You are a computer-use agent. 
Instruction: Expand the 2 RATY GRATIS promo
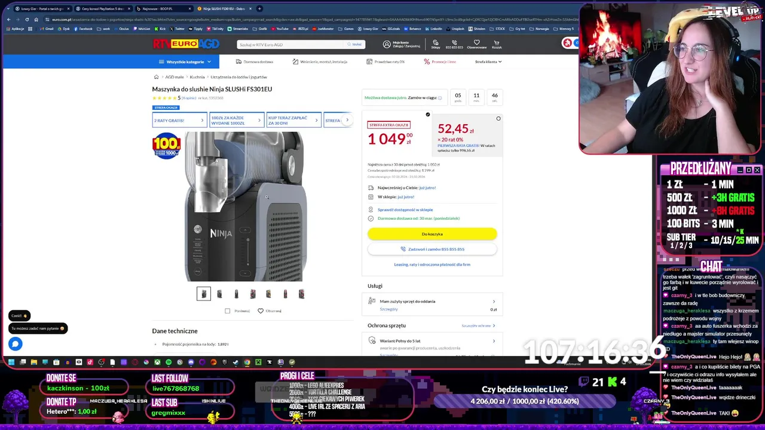tap(179, 121)
